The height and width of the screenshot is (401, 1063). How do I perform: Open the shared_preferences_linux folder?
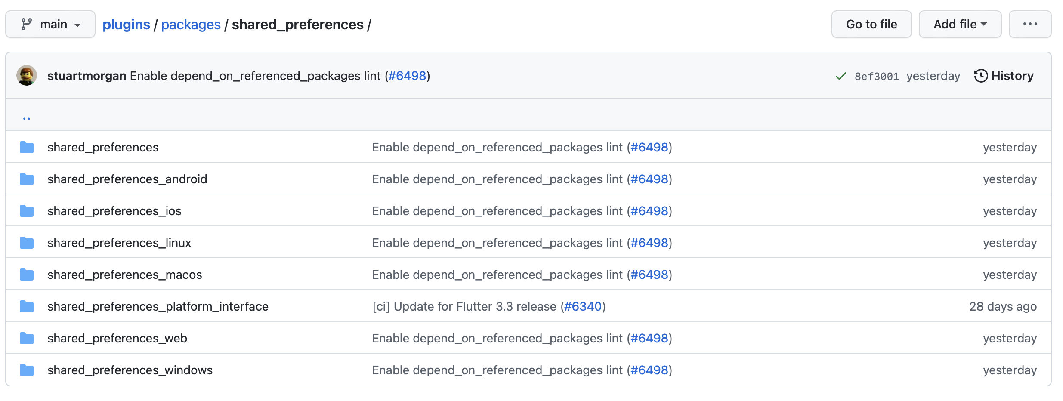tap(119, 243)
